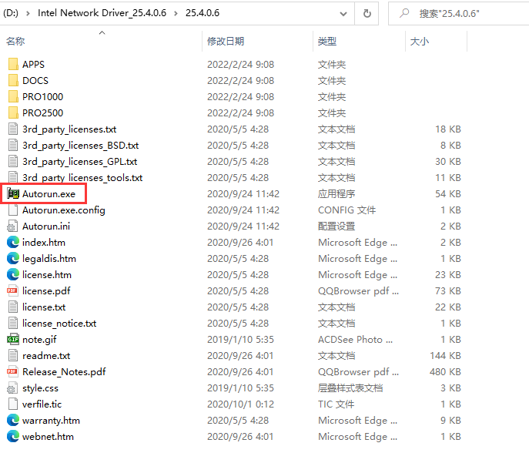
Task: Click the Release_Notes.pdf icon
Action: pos(13,372)
